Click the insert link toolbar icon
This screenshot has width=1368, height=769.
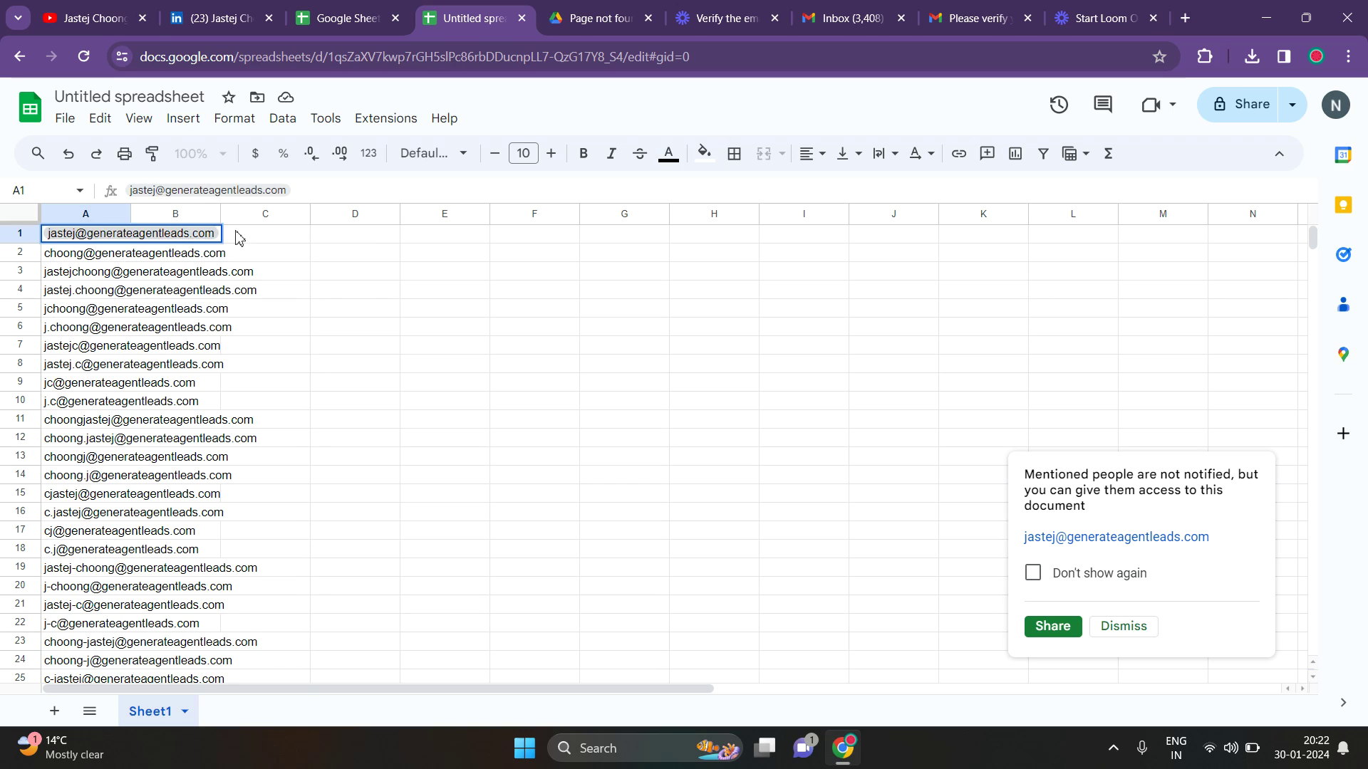[959, 154]
